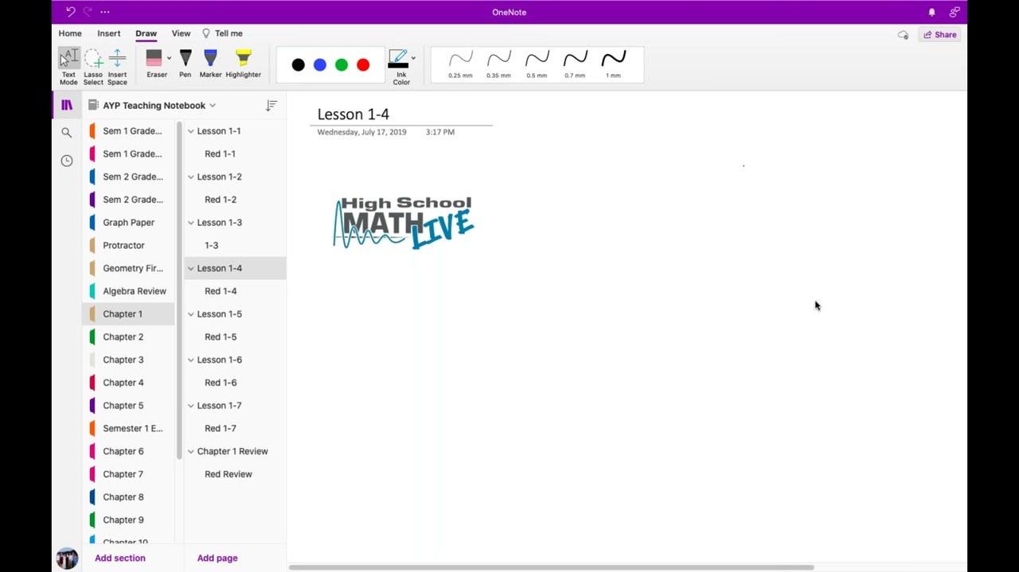Click the Redo arrow in title bar
This screenshot has width=1019, height=572.
pos(88,12)
